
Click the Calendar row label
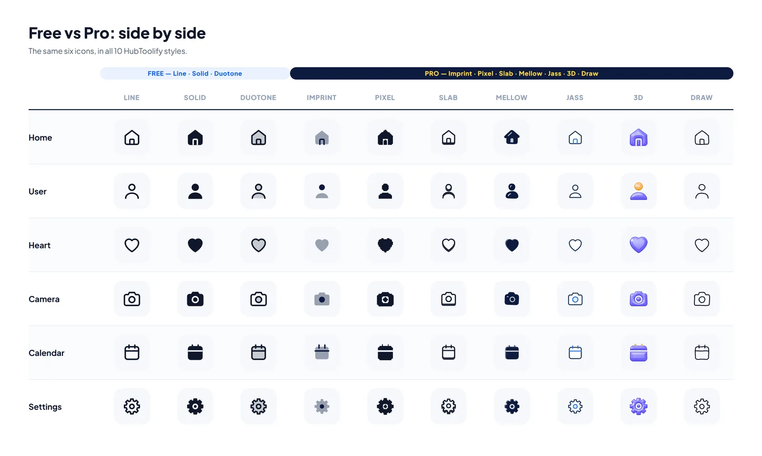(x=46, y=353)
